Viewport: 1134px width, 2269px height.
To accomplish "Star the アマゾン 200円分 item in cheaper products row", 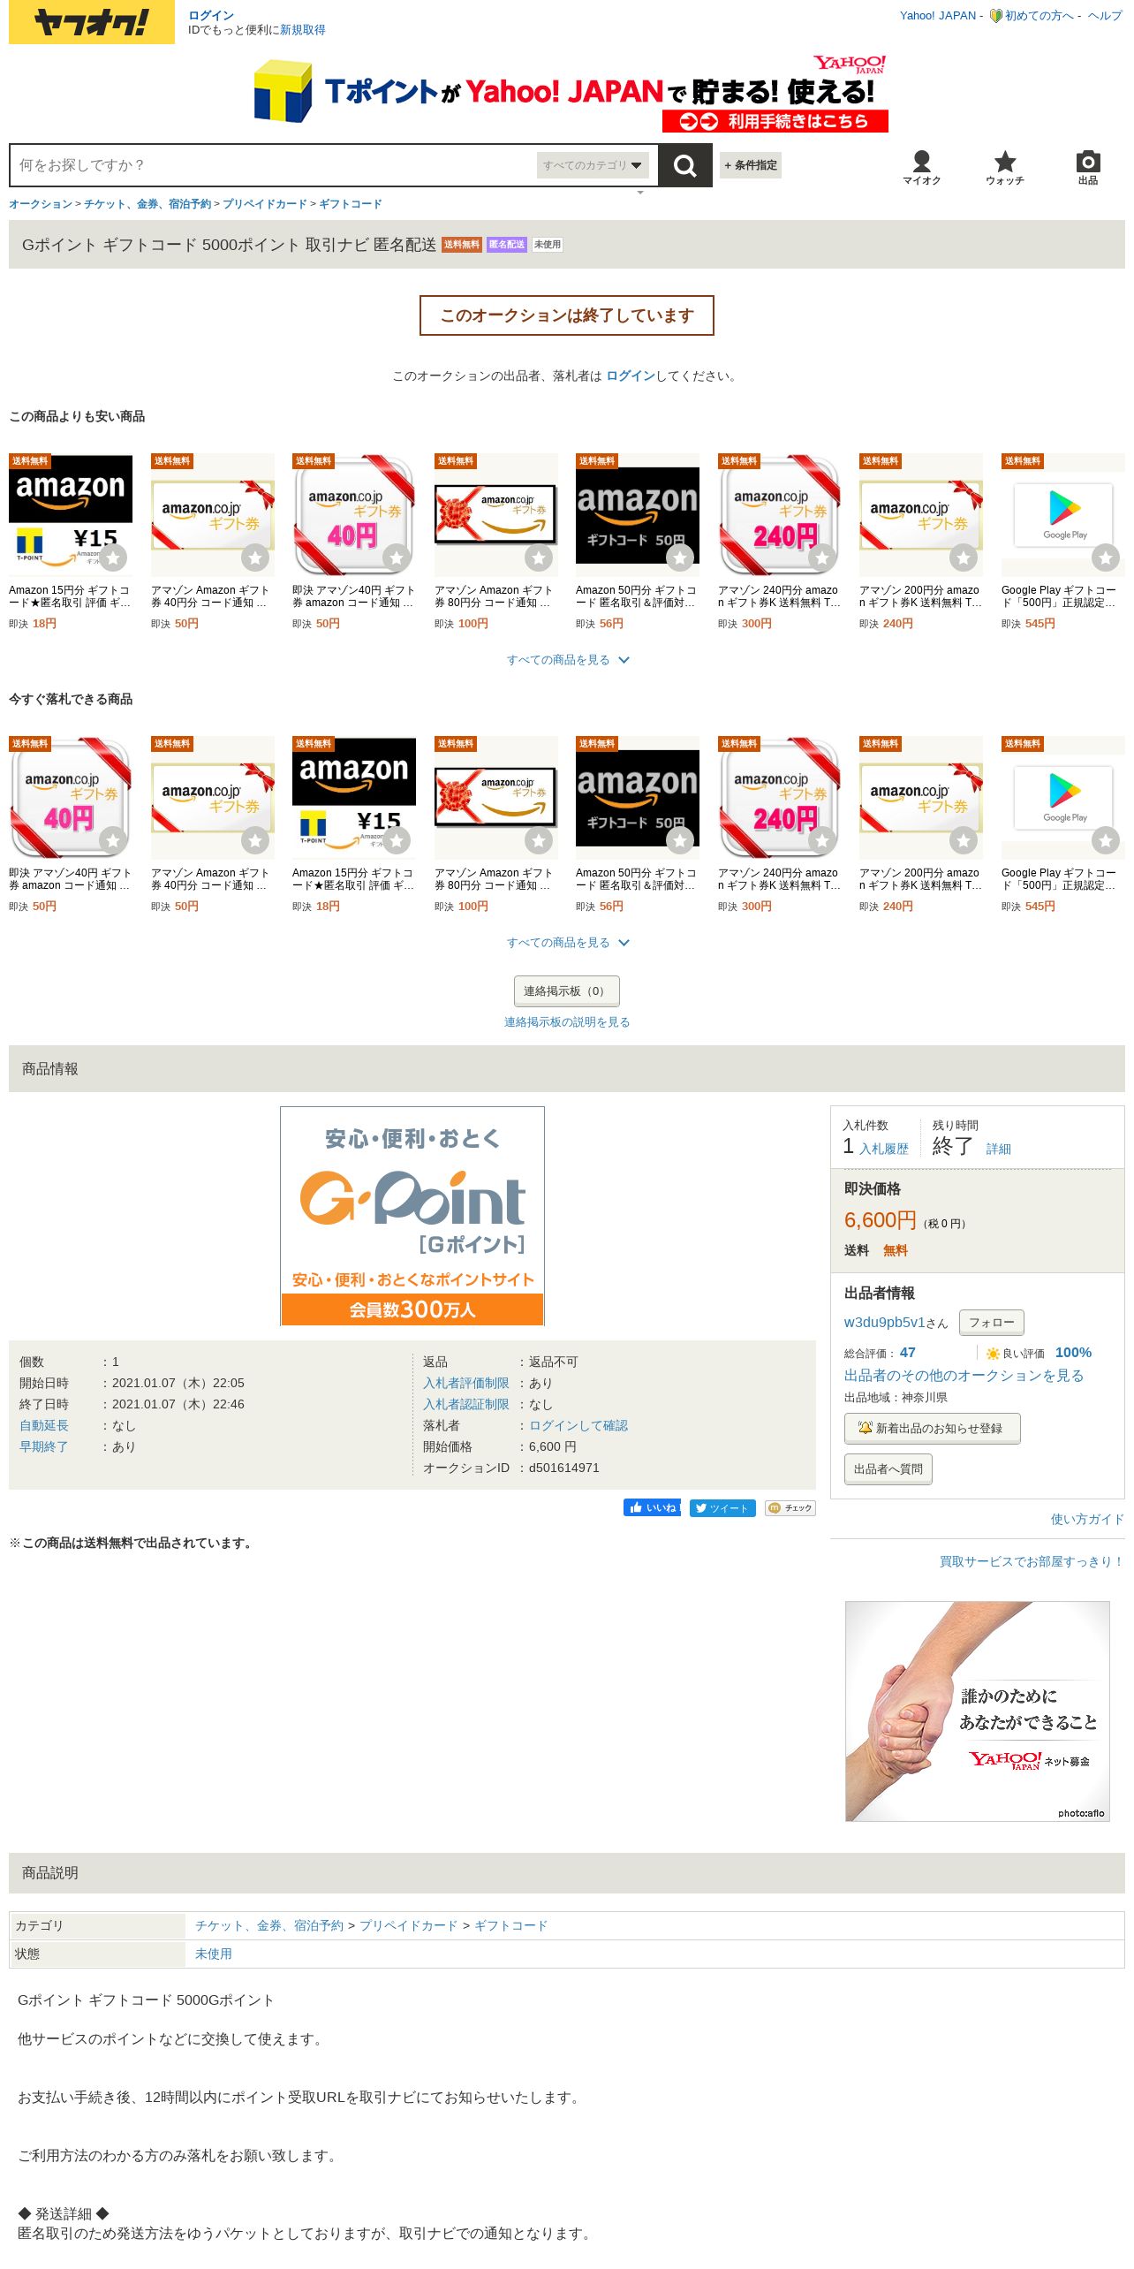I will point(964,558).
